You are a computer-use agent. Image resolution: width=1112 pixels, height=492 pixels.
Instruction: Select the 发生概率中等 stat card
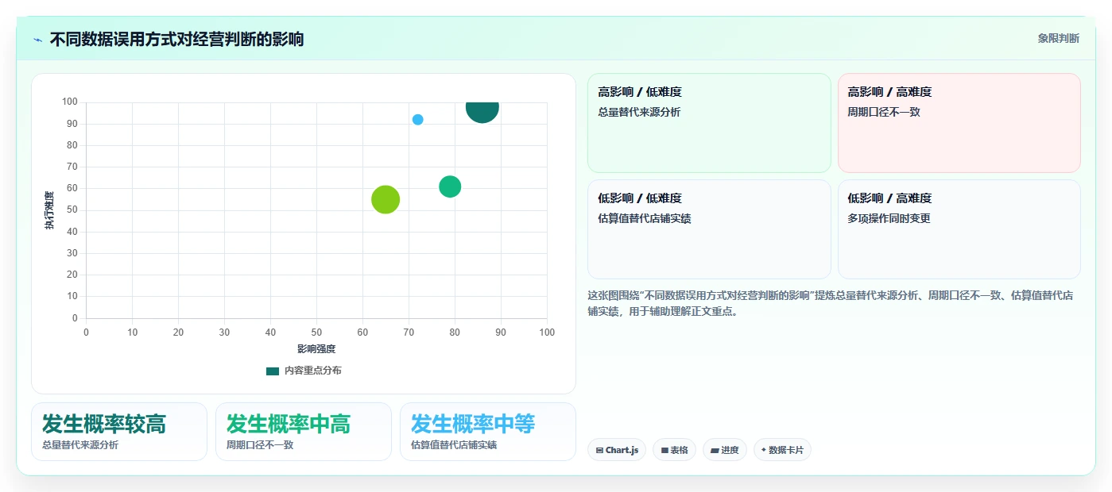[488, 432]
